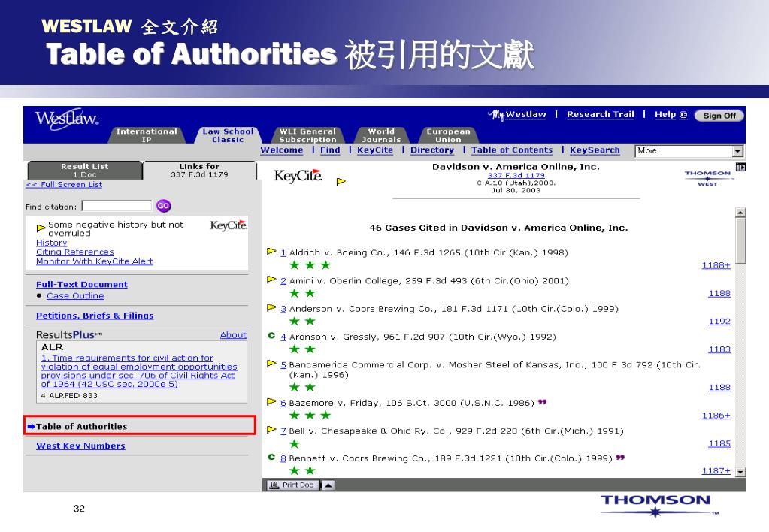Open the Welcome menu link
This screenshot has width=769, height=532.
pyautogui.click(x=281, y=150)
